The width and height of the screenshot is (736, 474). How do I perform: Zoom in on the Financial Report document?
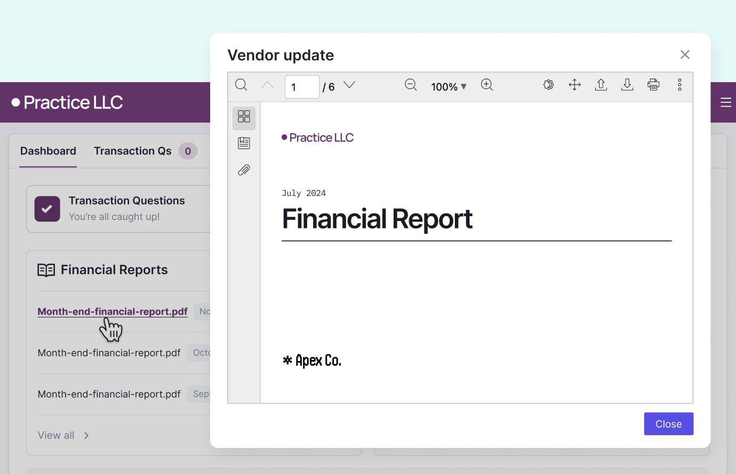[x=487, y=85]
